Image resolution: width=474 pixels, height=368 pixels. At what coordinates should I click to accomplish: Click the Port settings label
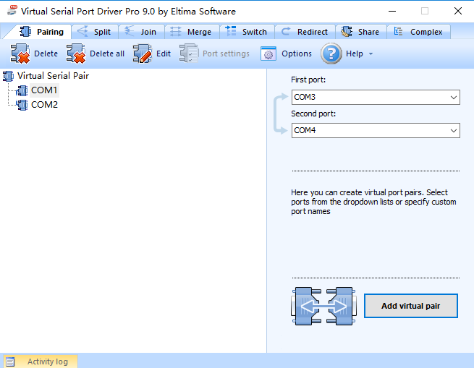(x=226, y=54)
